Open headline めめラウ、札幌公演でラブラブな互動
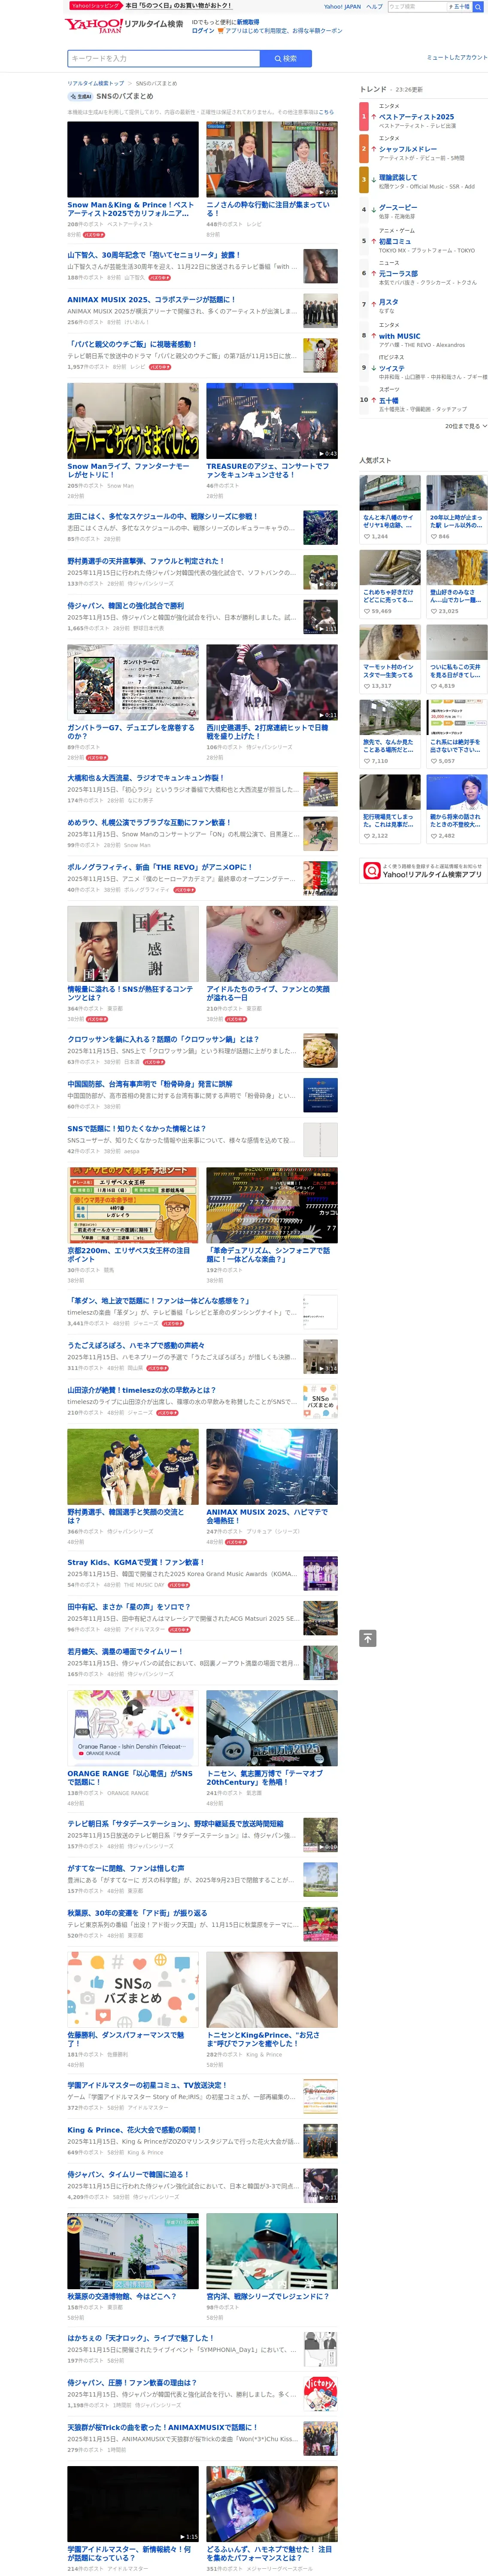Image resolution: width=488 pixels, height=2576 pixels. [x=148, y=823]
